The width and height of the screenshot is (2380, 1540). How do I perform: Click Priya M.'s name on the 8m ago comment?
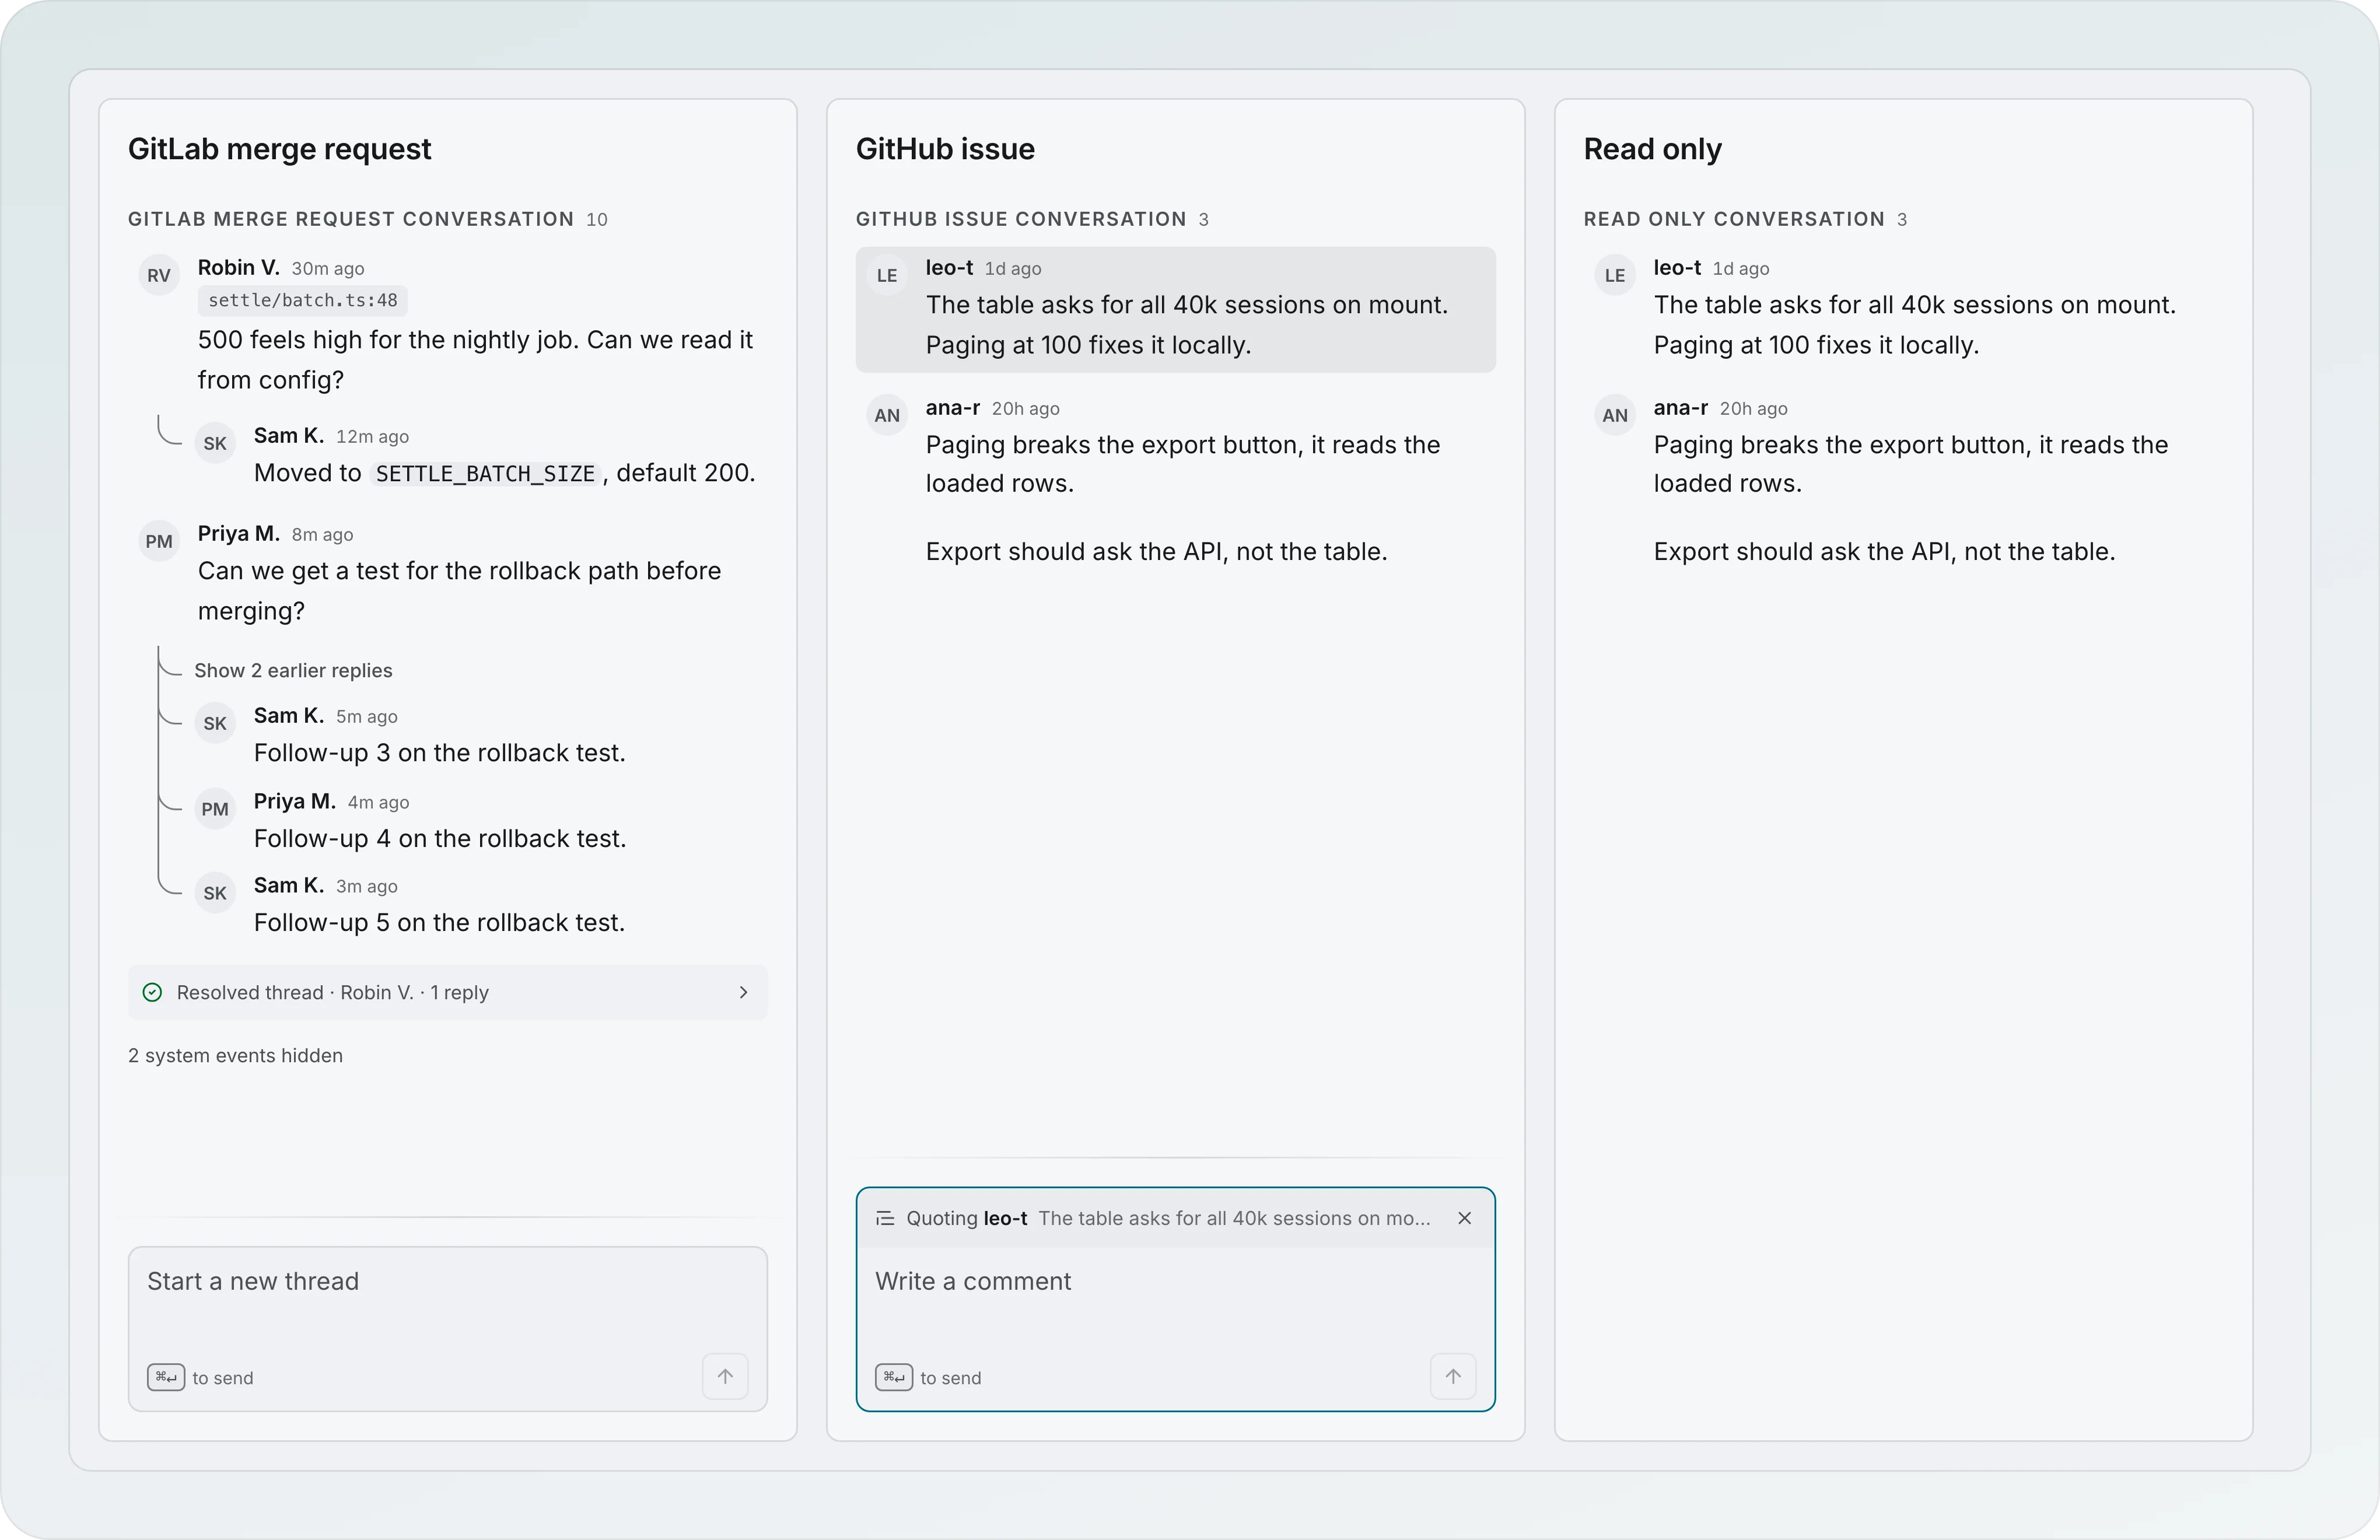click(x=238, y=533)
